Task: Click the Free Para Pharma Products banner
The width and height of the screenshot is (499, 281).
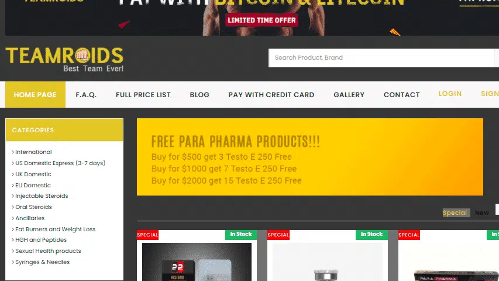Action: point(310,157)
